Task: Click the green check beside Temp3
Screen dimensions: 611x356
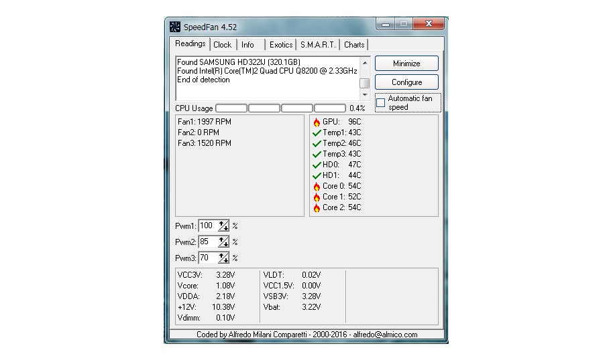Action: pyautogui.click(x=317, y=155)
